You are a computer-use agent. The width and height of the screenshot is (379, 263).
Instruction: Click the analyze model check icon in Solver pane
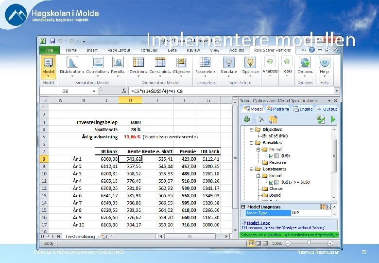(x=321, y=119)
